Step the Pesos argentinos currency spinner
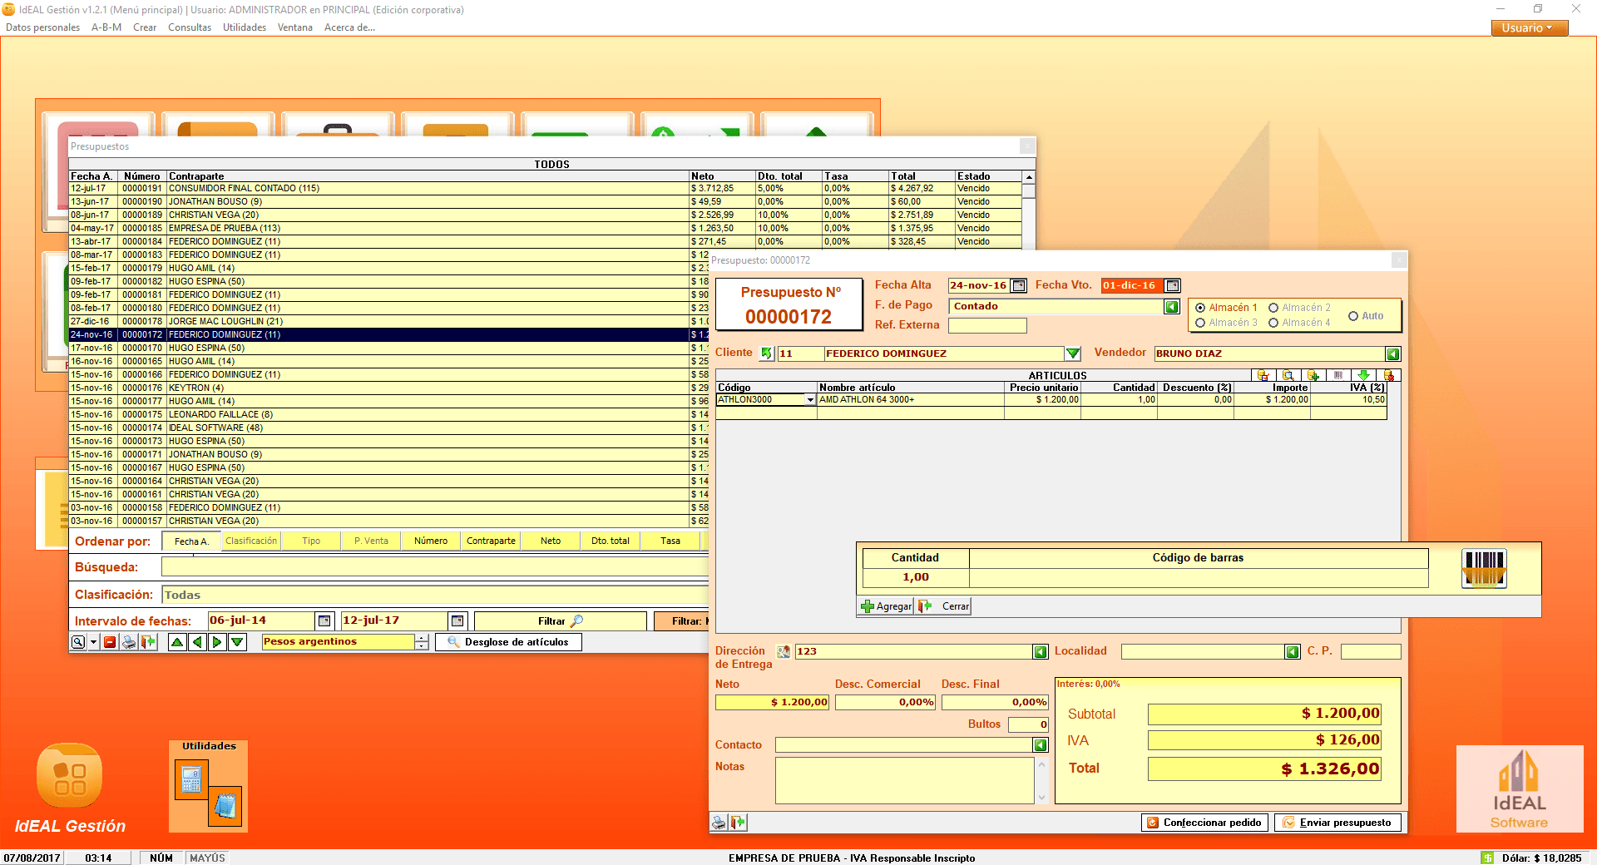Viewport: 1597px width, 865px height. [x=423, y=642]
